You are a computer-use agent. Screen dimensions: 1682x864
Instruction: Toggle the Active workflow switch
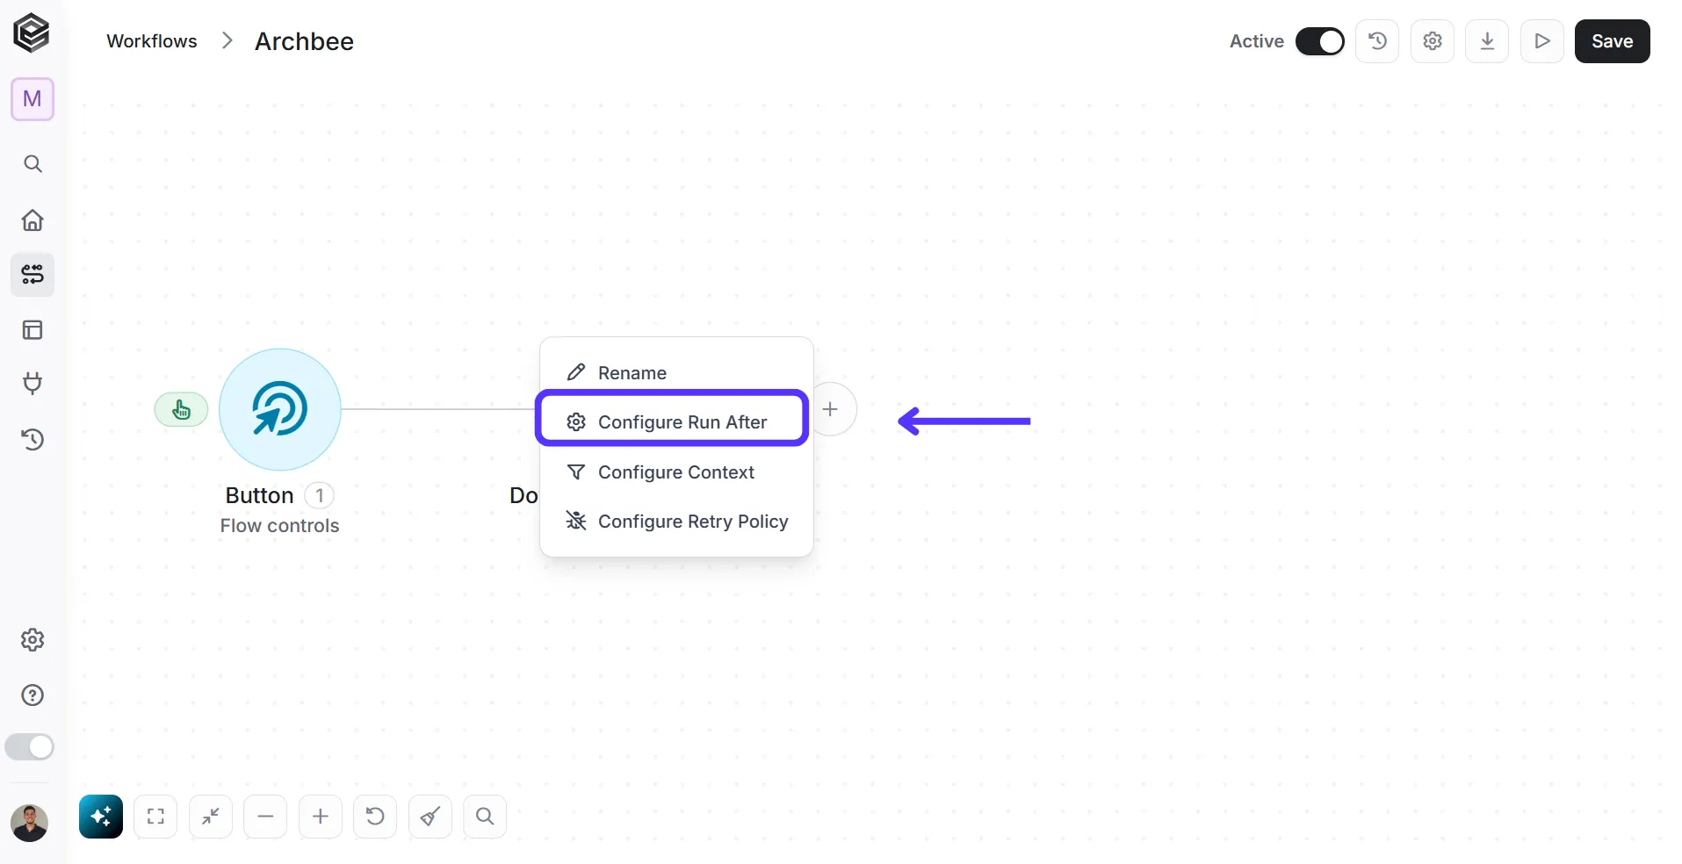1319,41
